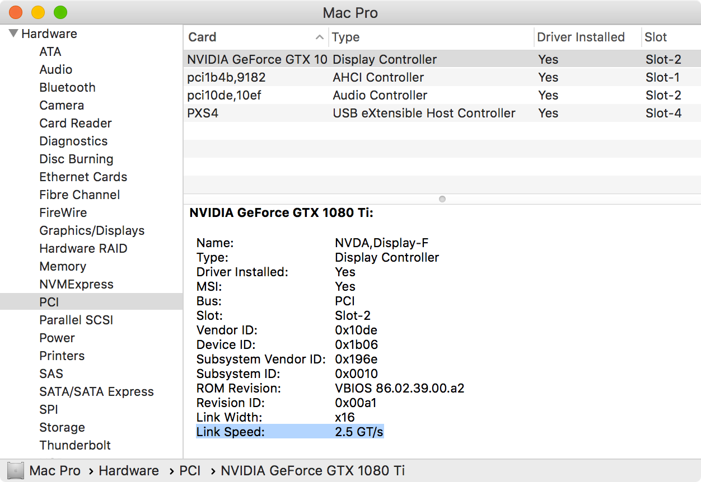
Task: Open Memory hardware info
Action: tap(63, 266)
